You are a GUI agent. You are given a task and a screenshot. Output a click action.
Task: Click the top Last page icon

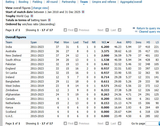(119, 30)
